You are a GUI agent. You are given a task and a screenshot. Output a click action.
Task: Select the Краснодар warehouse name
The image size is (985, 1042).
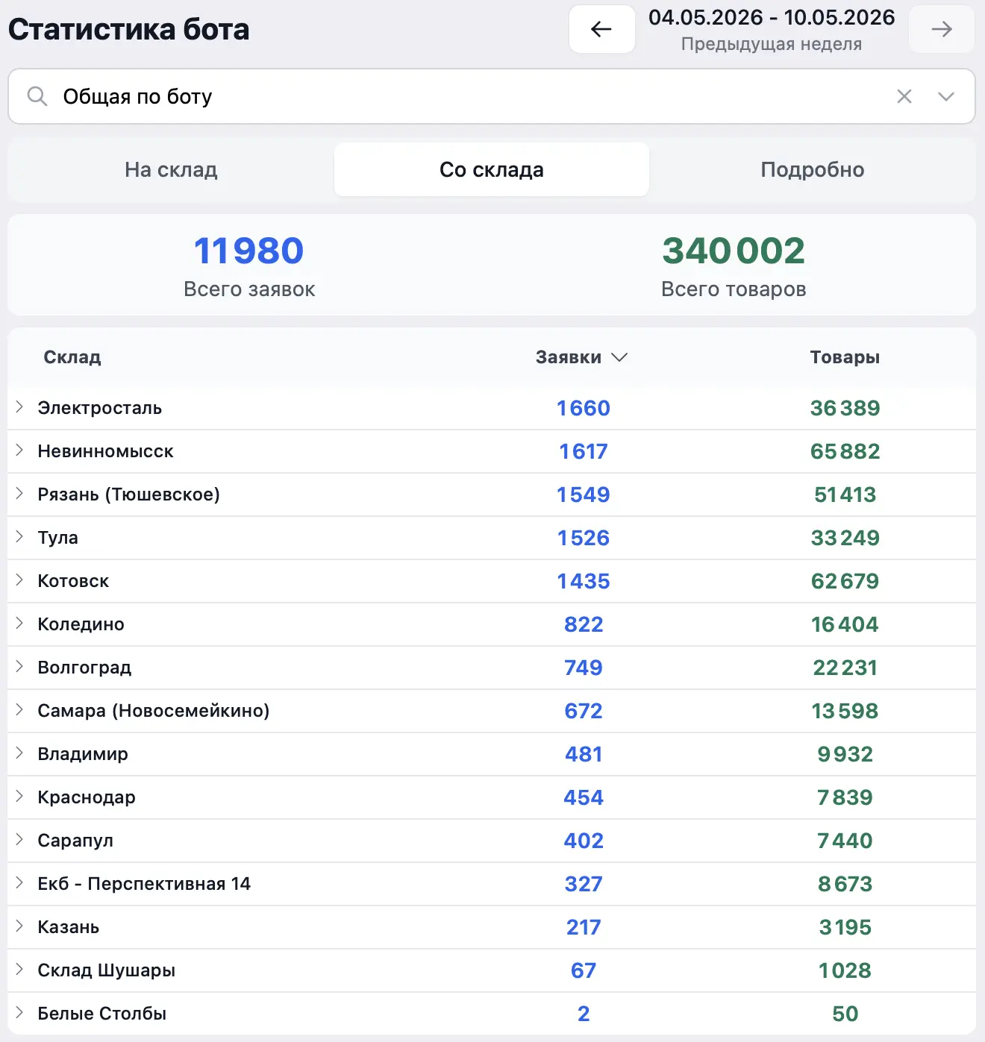click(87, 797)
